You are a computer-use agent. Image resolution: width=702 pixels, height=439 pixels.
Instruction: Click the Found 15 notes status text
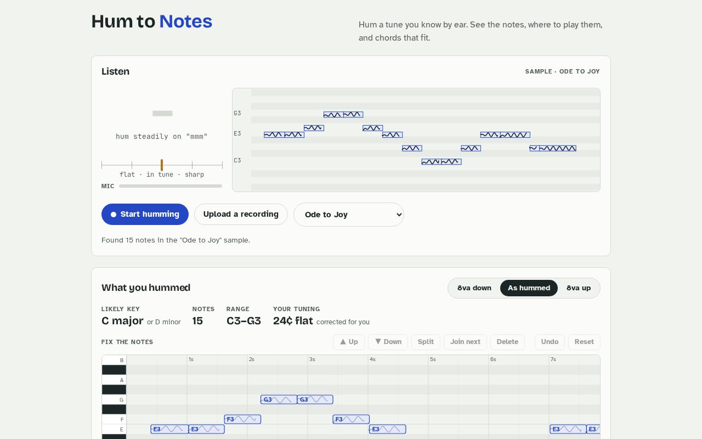(175, 240)
